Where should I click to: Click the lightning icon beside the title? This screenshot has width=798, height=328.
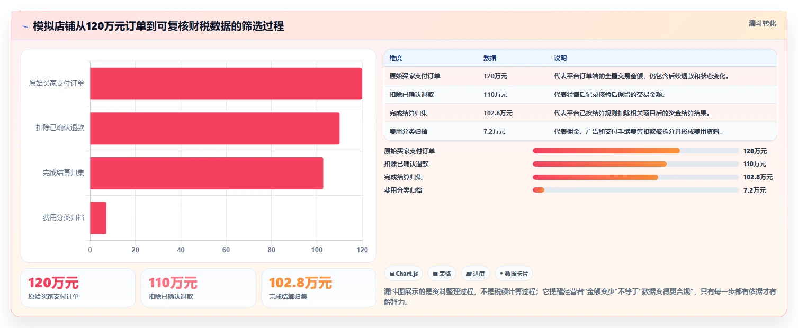(x=25, y=26)
